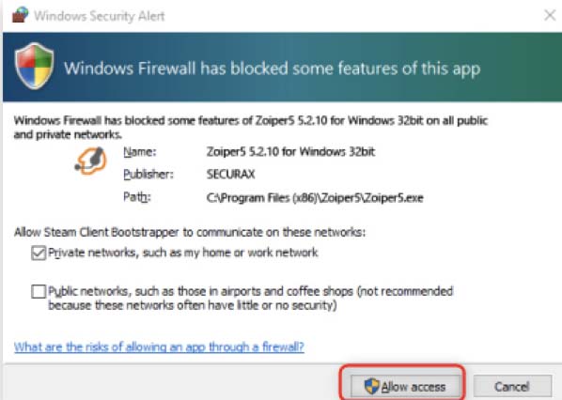
Task: Select the Publisher field label
Action: point(148,175)
